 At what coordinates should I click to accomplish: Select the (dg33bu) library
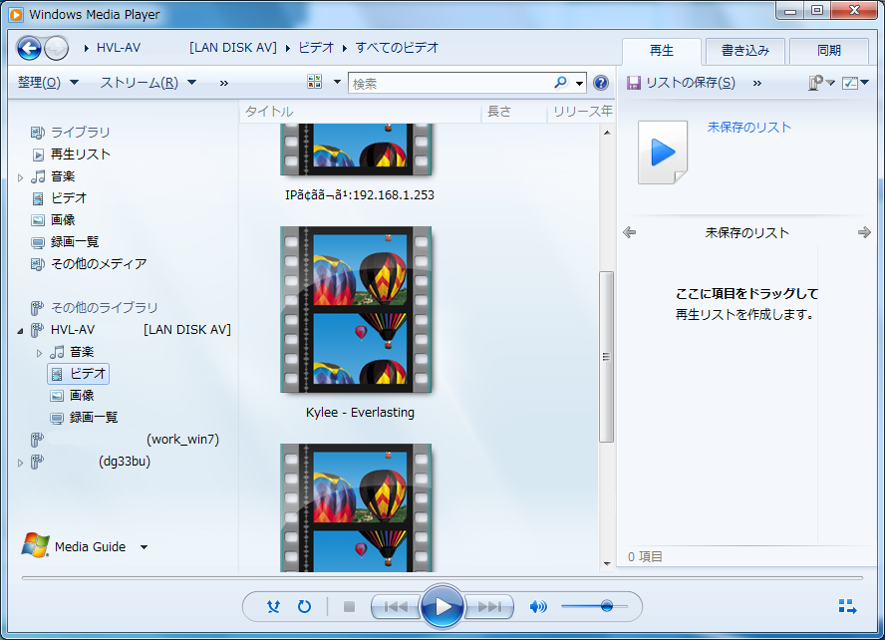(125, 462)
